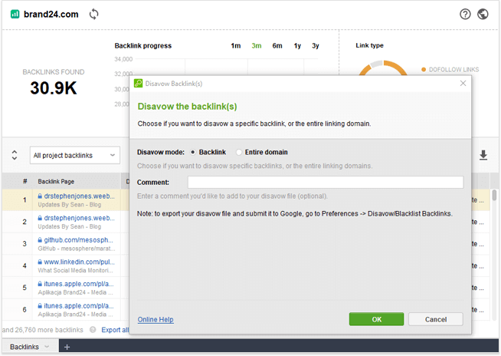The image size is (501, 356).
Task: Switch chart range to 1m
Action: click(236, 46)
